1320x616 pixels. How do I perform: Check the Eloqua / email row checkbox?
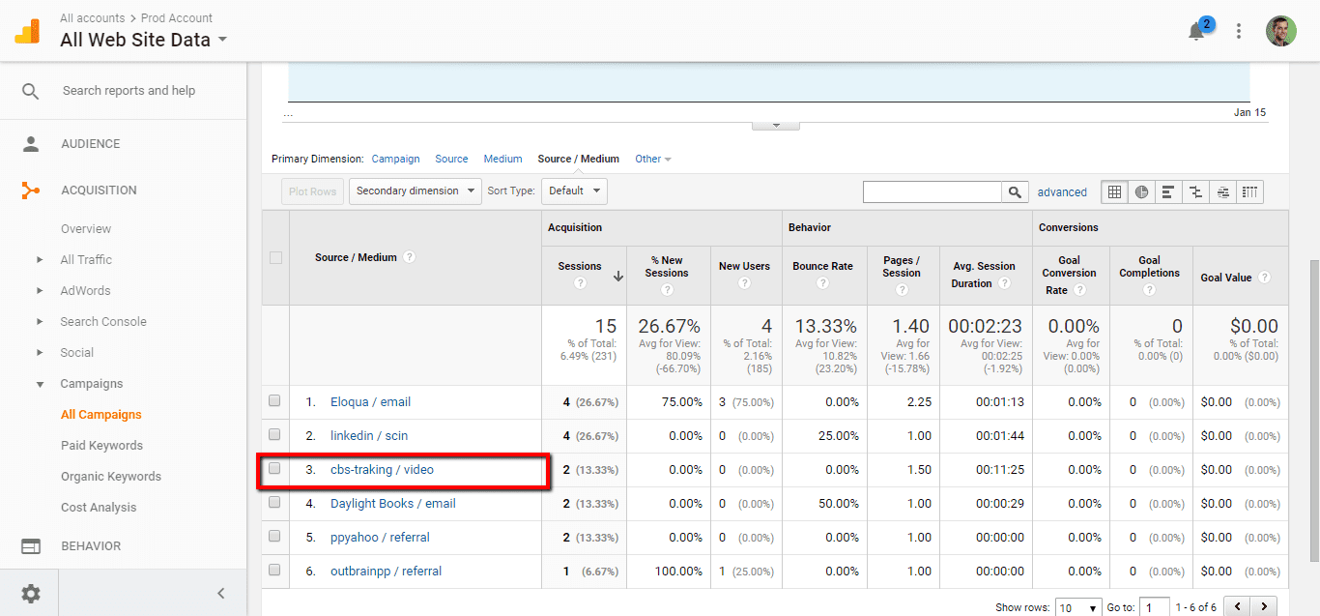pos(275,401)
